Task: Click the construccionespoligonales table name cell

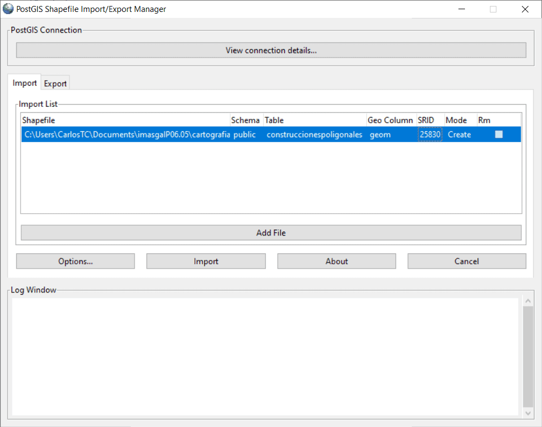Action: click(314, 135)
